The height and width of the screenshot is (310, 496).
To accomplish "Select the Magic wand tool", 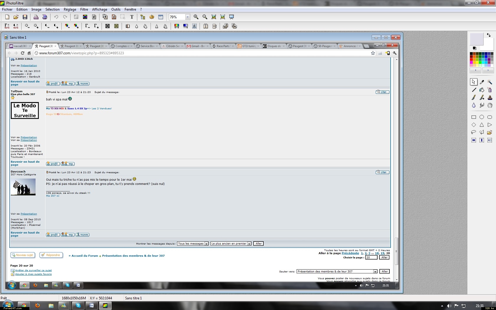I will pos(490,82).
